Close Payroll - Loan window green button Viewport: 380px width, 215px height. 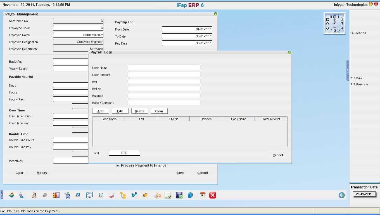point(289,52)
